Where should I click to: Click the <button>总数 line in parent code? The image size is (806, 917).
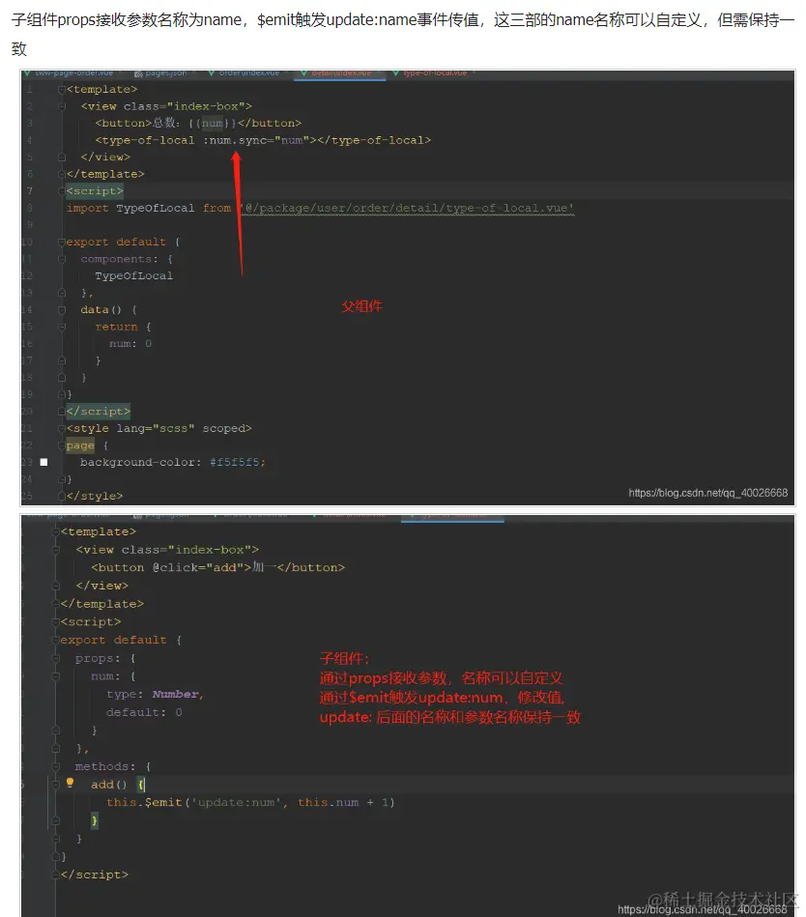(198, 124)
